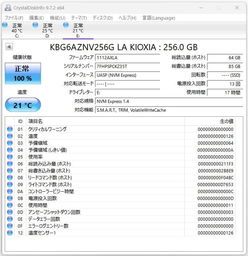Select disk C: tab at 40 °C
The image size is (248, 256).
[x=17, y=31]
